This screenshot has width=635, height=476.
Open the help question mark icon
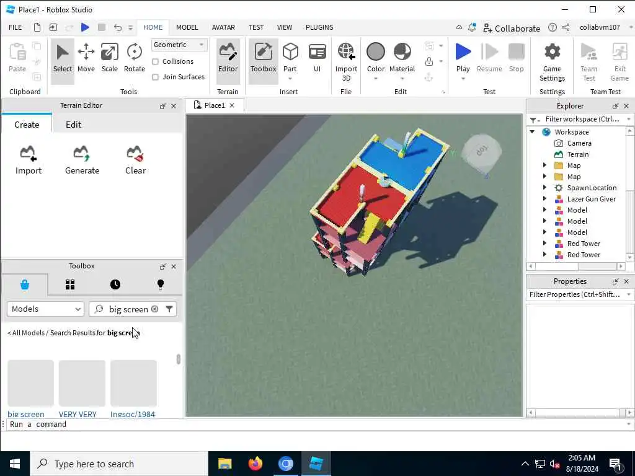[x=552, y=27]
